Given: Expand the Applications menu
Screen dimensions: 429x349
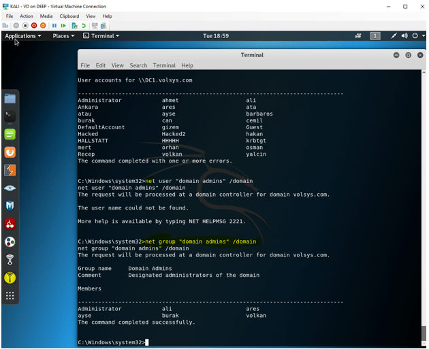Looking at the screenshot, I should pyautogui.click(x=22, y=35).
